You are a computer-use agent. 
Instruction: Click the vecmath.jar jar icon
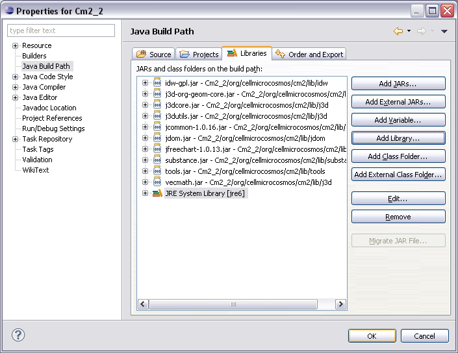[x=157, y=182]
